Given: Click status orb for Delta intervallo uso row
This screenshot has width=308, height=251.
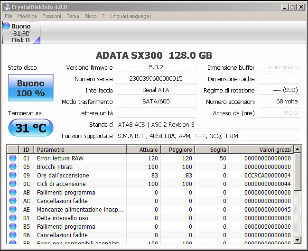Looking at the screenshot, I should pos(13,218).
